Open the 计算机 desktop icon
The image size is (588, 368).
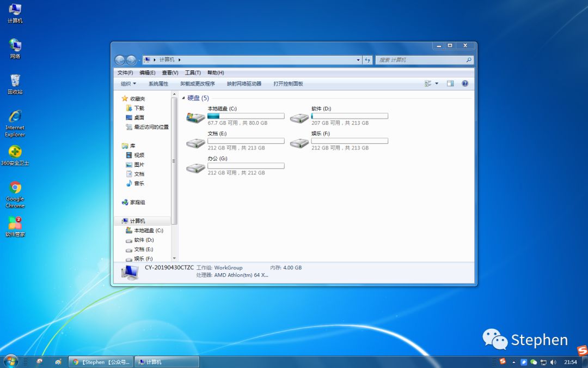click(x=15, y=14)
